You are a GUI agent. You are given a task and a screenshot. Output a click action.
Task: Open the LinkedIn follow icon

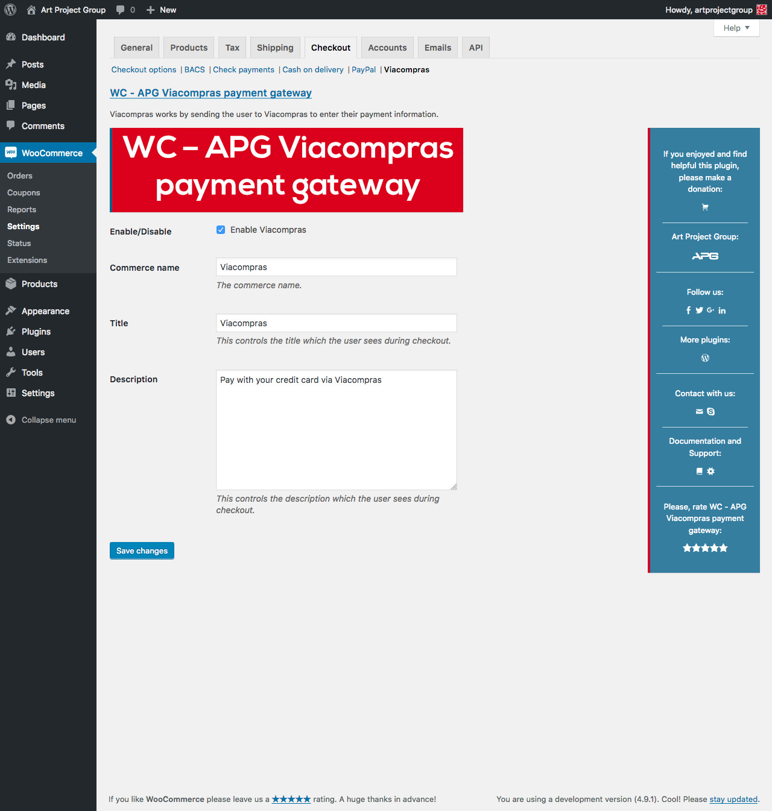tap(722, 311)
